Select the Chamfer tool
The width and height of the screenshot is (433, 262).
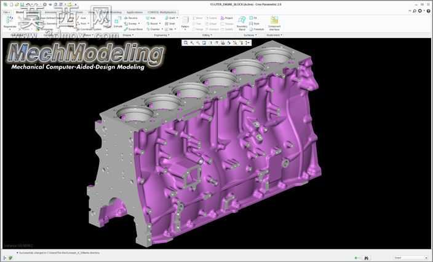153,29
